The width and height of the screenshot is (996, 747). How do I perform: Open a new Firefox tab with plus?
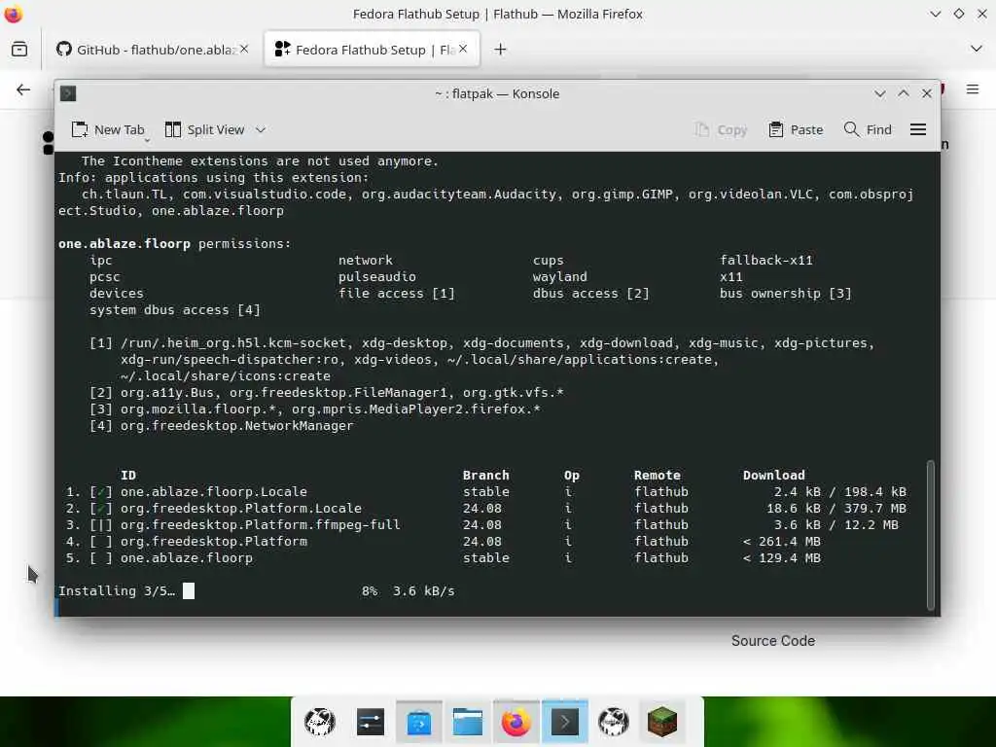(x=501, y=49)
